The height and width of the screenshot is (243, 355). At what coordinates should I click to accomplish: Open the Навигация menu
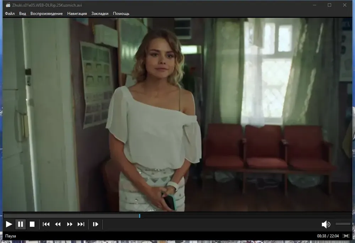(x=77, y=13)
